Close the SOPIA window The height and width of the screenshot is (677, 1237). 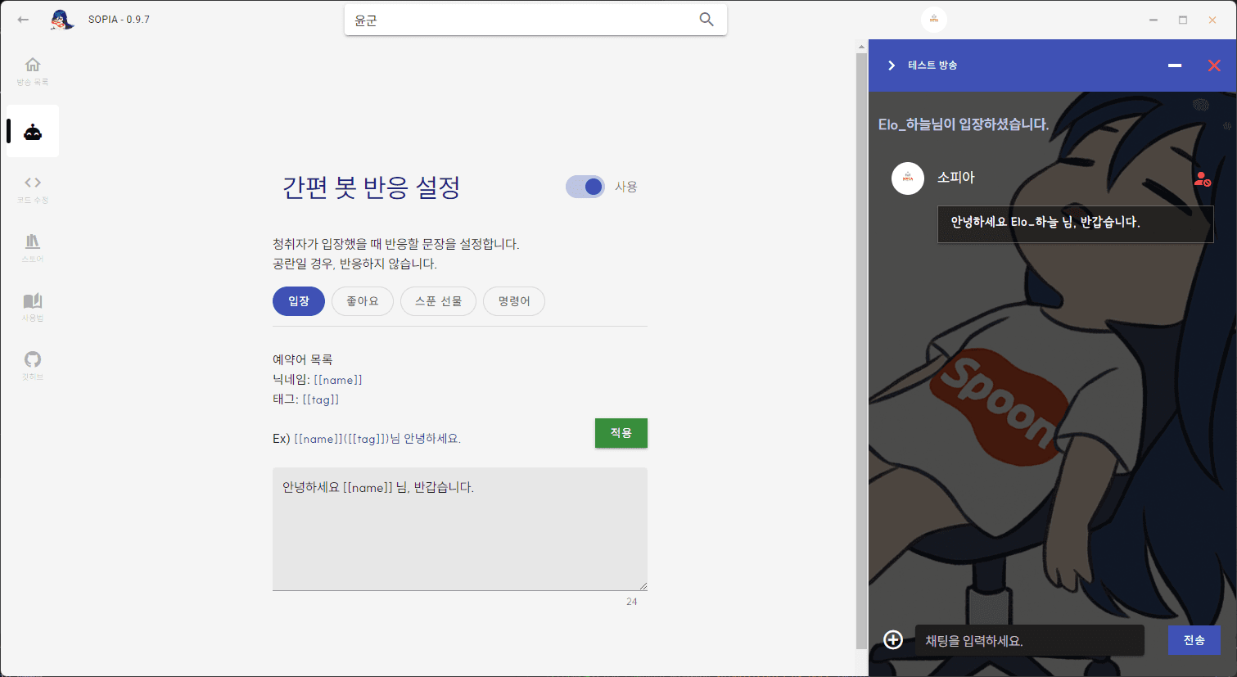coord(1212,20)
